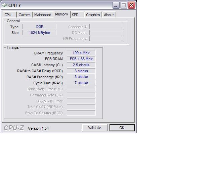Click the CAS# Latency value 2.5 clocks
Viewport: 215px width, 172px height.
tap(81, 65)
